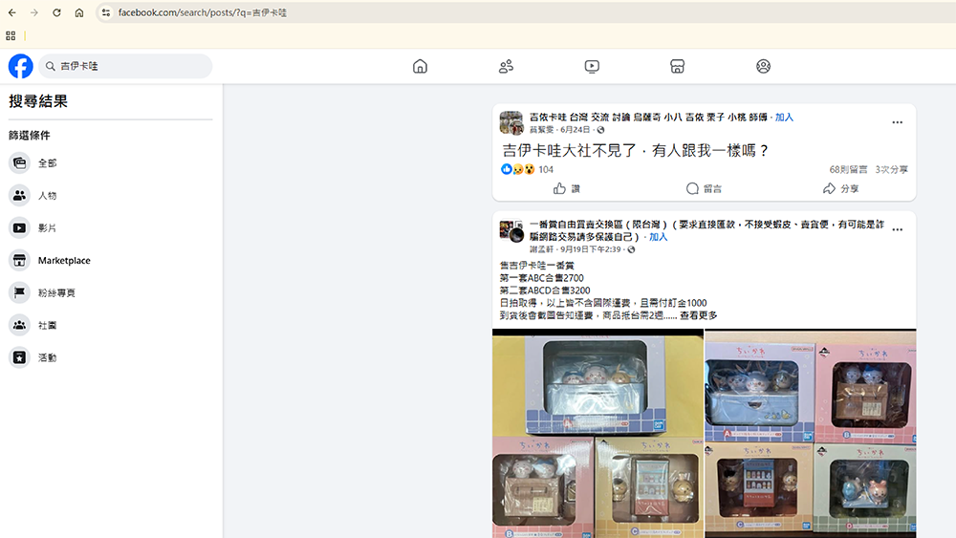Click the 影片 video icon in sidebar
This screenshot has width=956, height=538.
click(19, 227)
